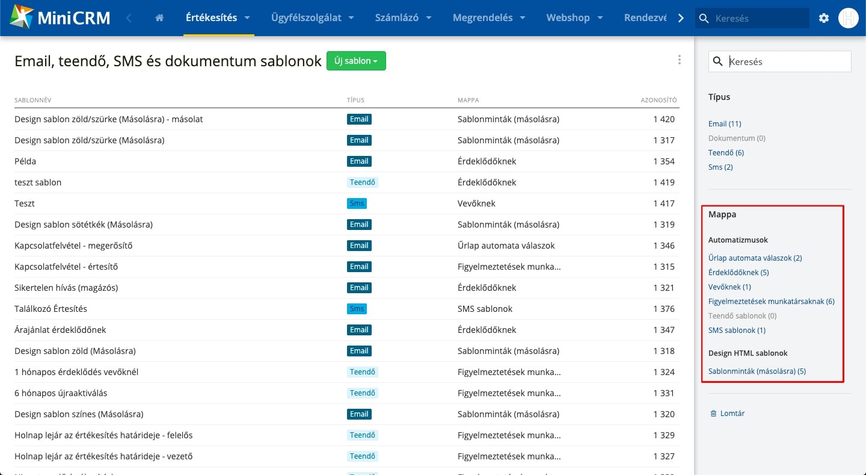Open folder Figyelmeztetések munkatársaknak (6)

click(x=772, y=302)
